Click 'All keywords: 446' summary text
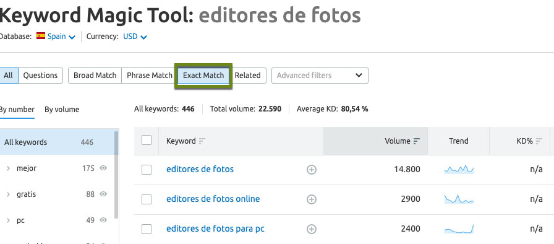 coord(164,109)
